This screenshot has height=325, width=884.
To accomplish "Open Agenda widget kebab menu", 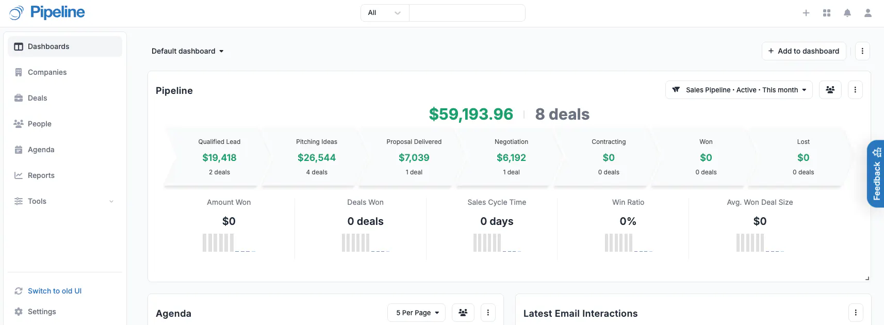I will click(x=488, y=313).
